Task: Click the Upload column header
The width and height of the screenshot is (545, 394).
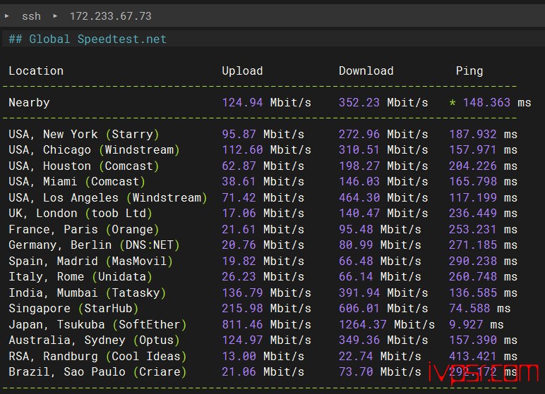Action: coord(242,70)
